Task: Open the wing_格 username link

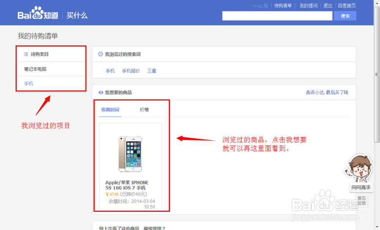Action: (260, 6)
